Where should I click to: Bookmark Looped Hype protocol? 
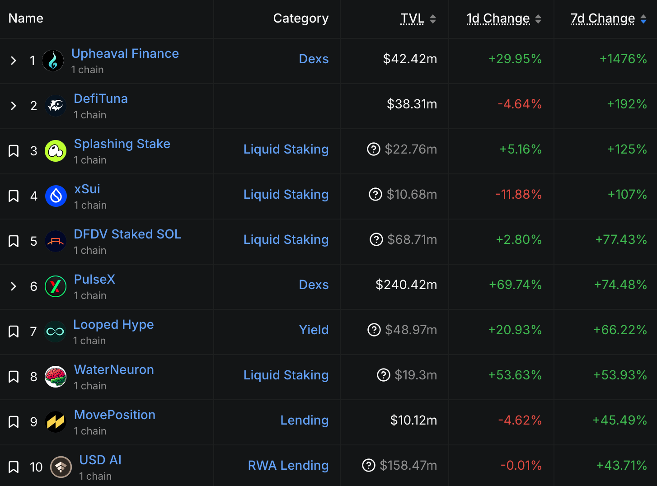pos(14,332)
